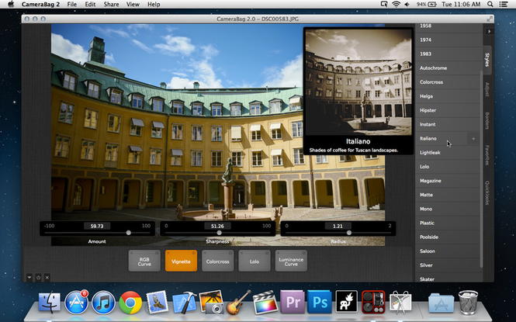Click the black creature app icon in dock
Image resolution: width=516 pixels, height=322 pixels.
coord(347,301)
